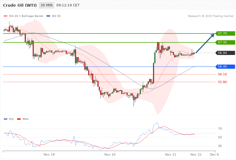Image resolution: width=236 pixels, height=160 pixels.
Task: Click the 9MA legend label
Action: pos(26,119)
